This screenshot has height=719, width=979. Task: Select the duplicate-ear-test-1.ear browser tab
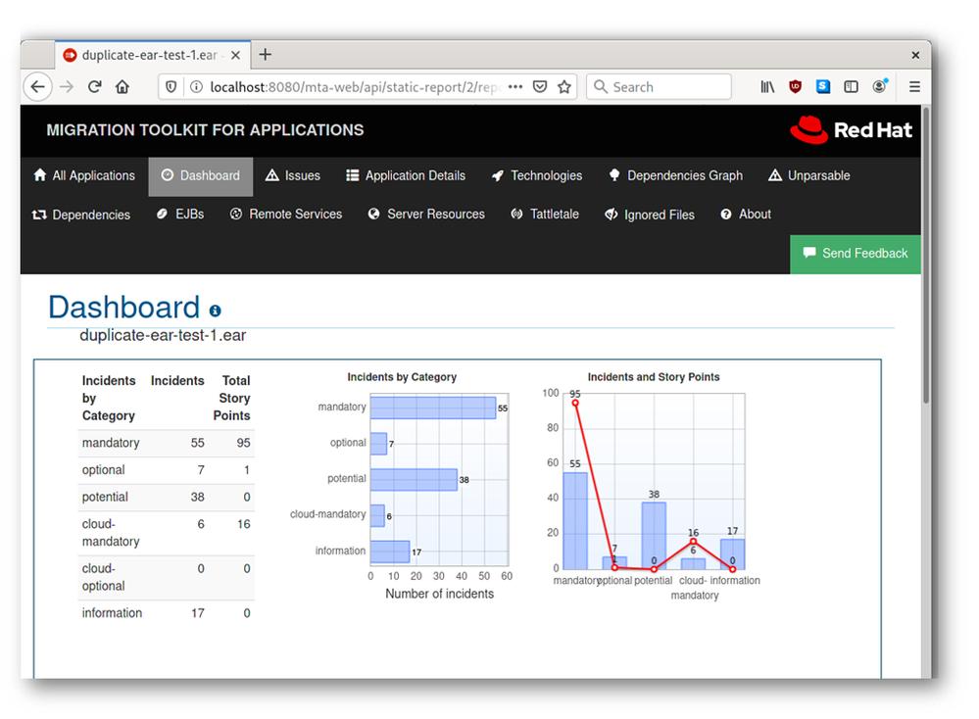(152, 55)
